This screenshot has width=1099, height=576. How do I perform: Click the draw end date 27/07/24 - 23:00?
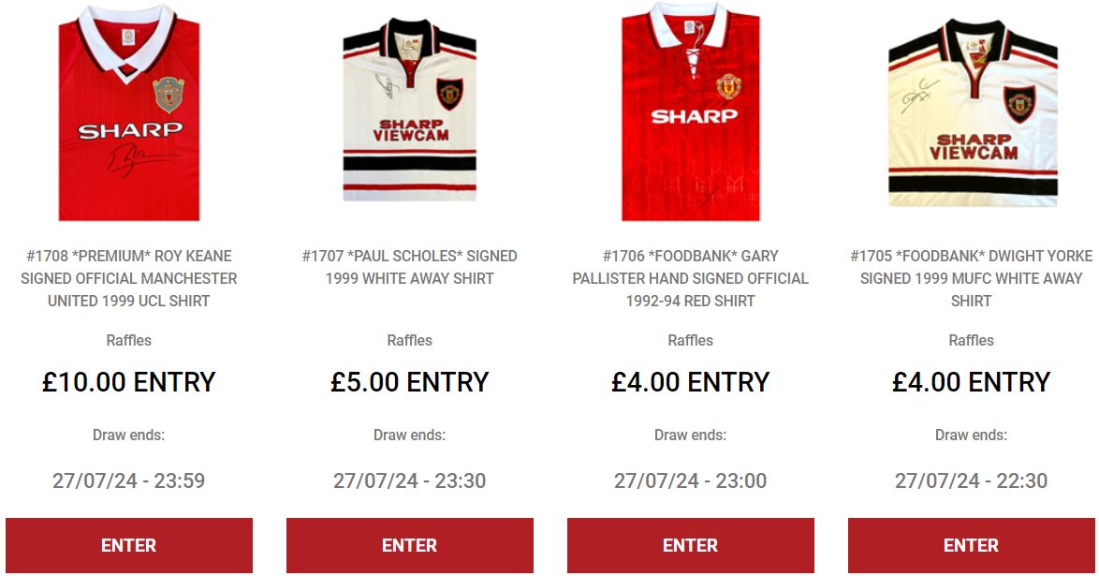[x=690, y=480]
